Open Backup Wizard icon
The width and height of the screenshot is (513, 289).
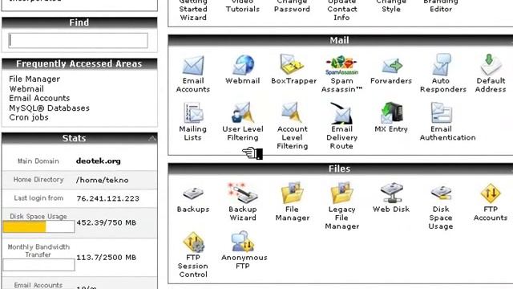tap(242, 193)
